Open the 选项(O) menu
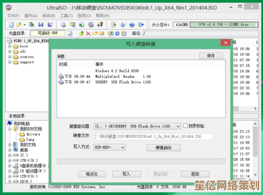263x195 pixels. click(x=84, y=16)
